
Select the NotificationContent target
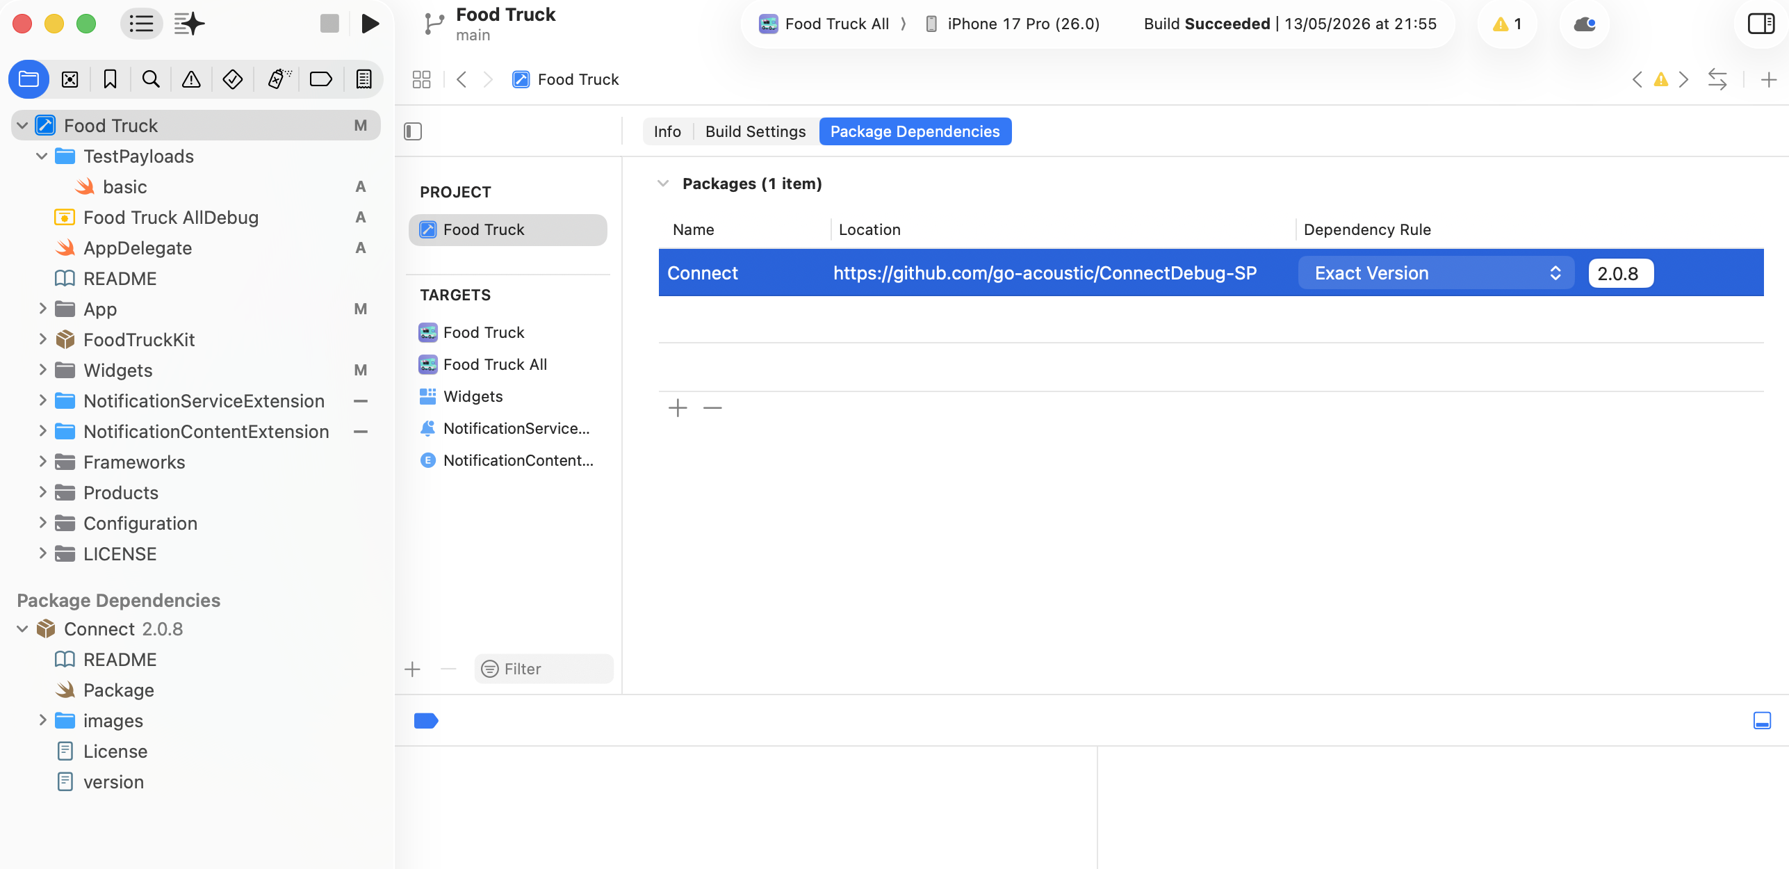click(x=508, y=460)
